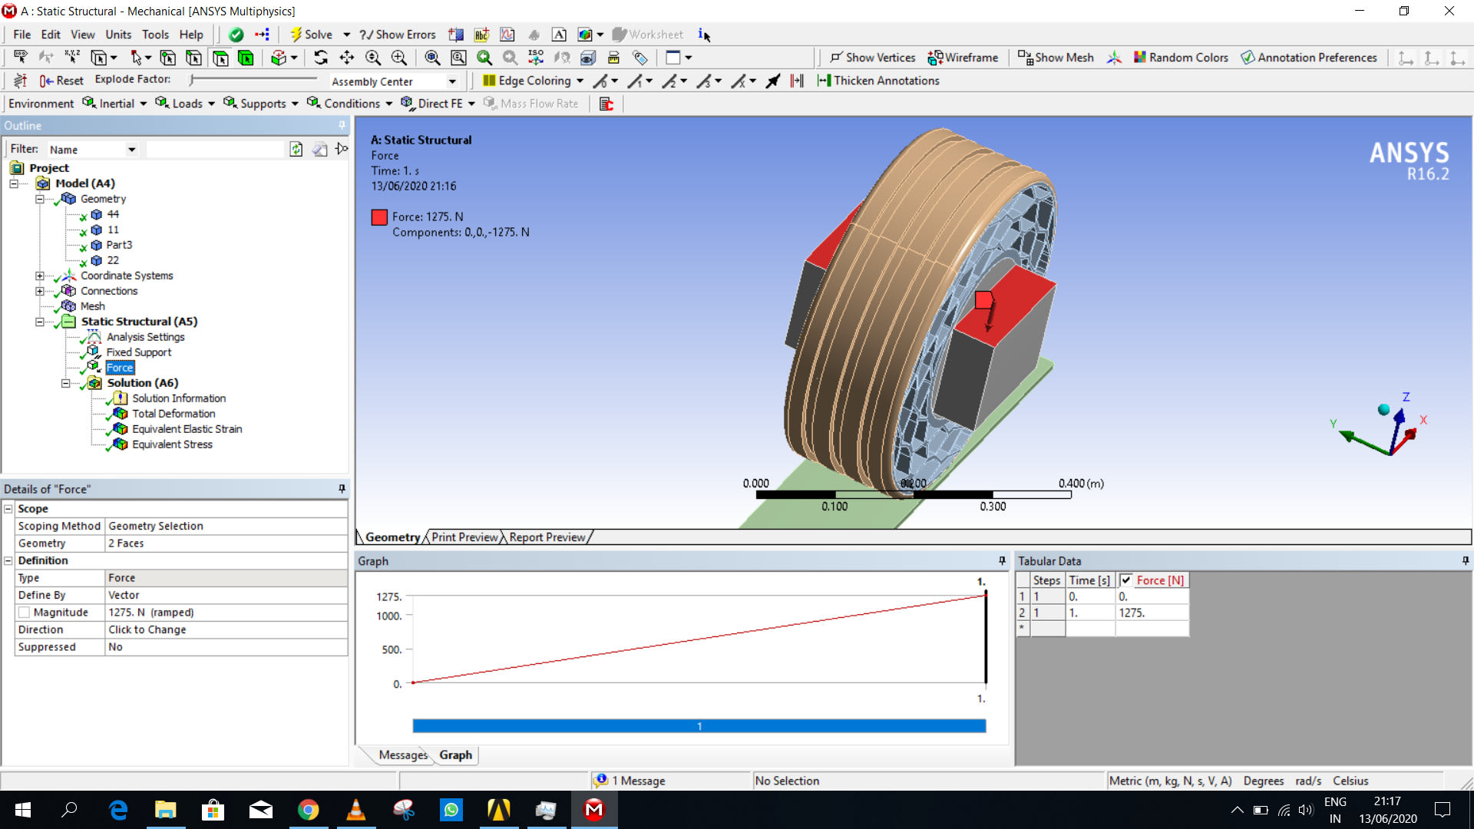Switch to Print Preview tab
Viewport: 1474px width, 829px height.
tap(464, 537)
